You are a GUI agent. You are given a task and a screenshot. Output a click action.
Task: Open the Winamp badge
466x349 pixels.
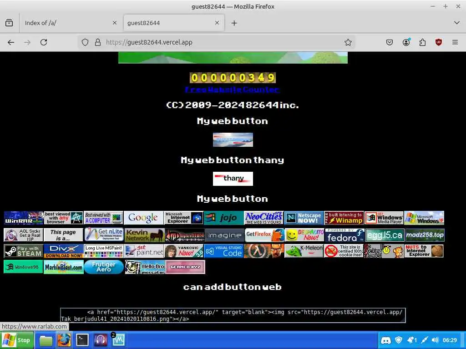coord(344,218)
